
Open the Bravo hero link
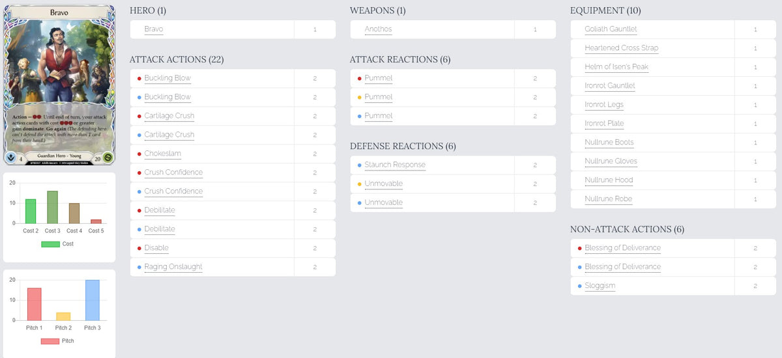[154, 29]
